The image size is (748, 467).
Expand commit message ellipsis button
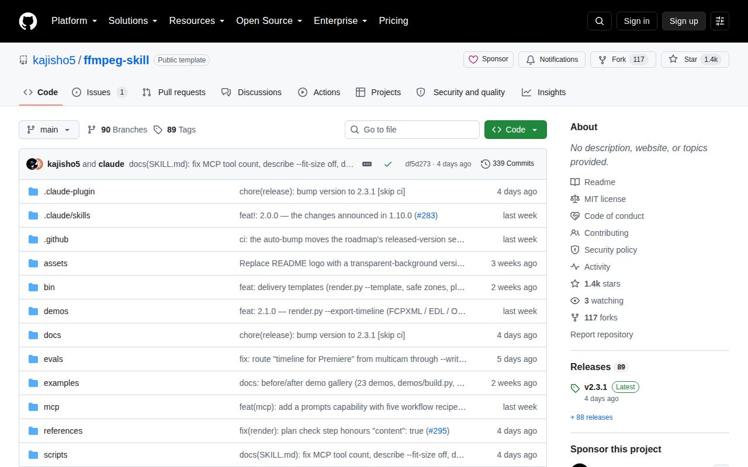(367, 164)
